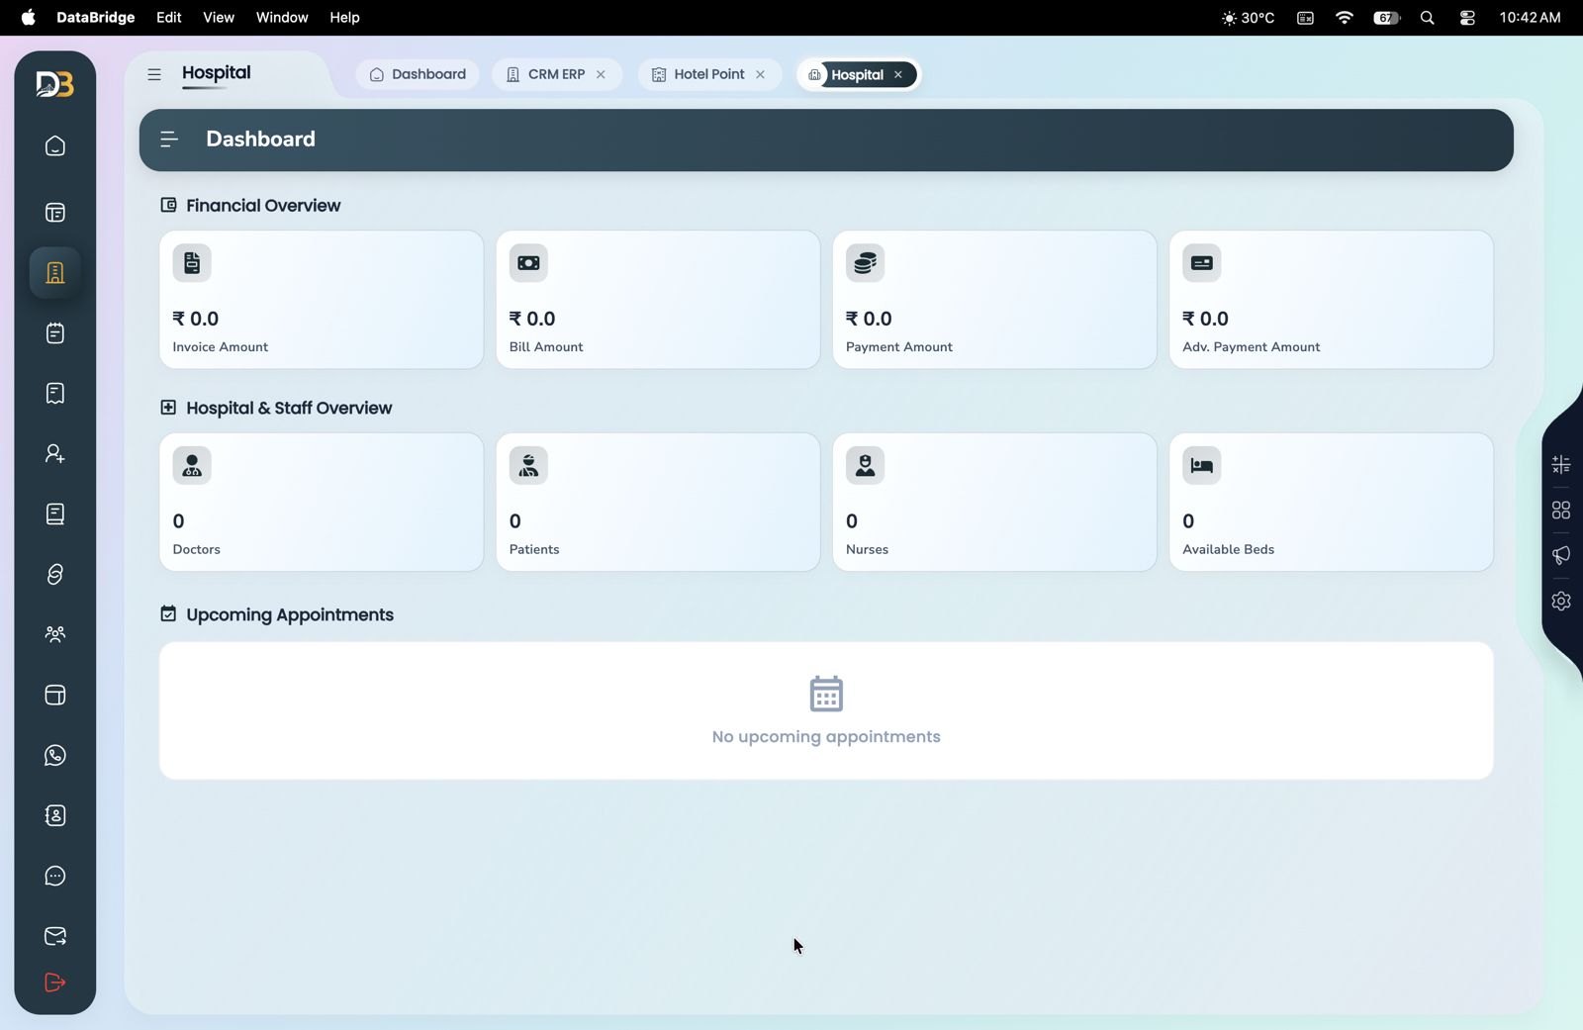This screenshot has width=1583, height=1030.
Task: Open the Patients count card
Action: click(658, 502)
